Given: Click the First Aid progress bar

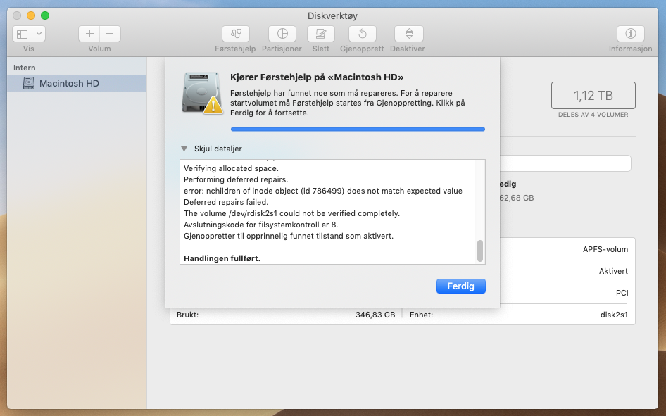Looking at the screenshot, I should [x=358, y=129].
